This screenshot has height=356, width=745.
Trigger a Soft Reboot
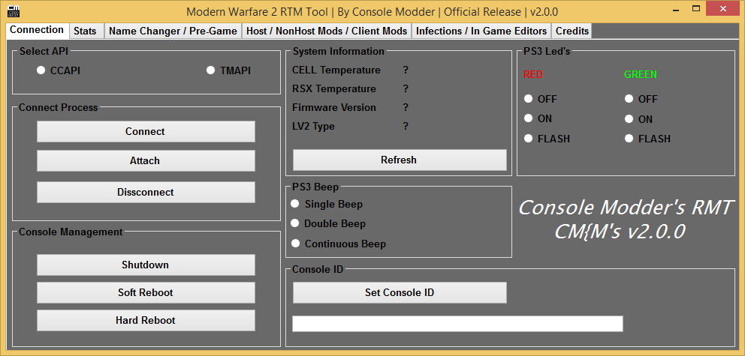coord(146,292)
